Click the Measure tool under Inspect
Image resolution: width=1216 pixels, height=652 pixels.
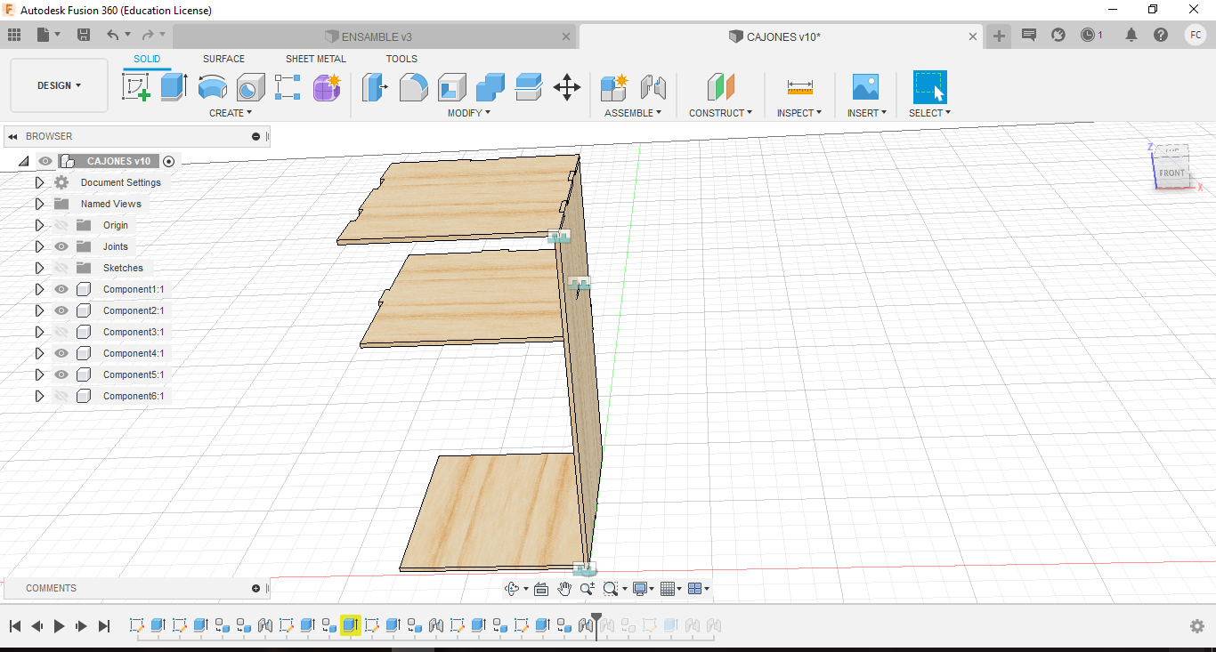(x=799, y=87)
